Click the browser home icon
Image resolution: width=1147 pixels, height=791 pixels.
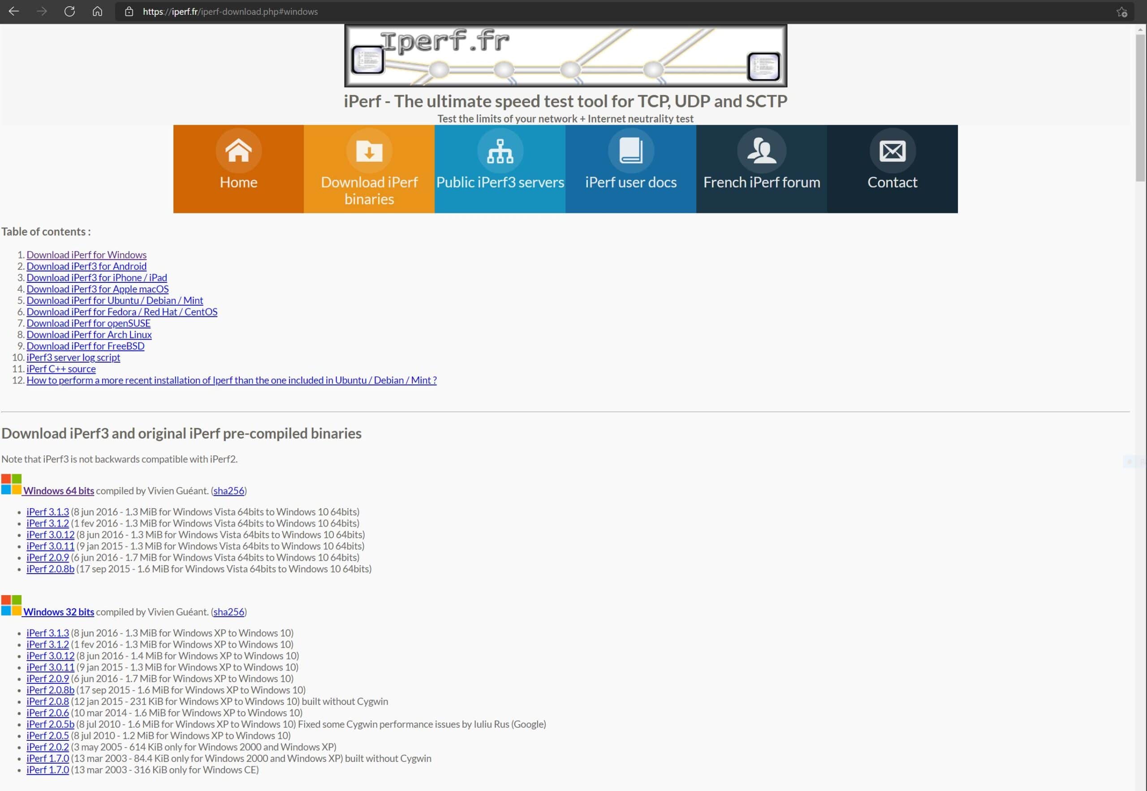point(97,11)
